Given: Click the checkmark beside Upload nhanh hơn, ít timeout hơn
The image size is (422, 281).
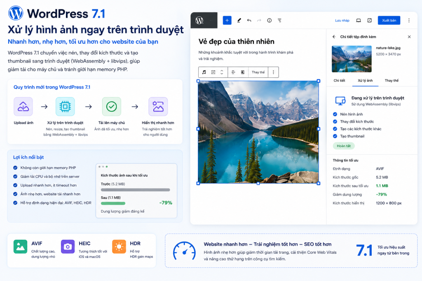Looking at the screenshot, I should point(15,185).
